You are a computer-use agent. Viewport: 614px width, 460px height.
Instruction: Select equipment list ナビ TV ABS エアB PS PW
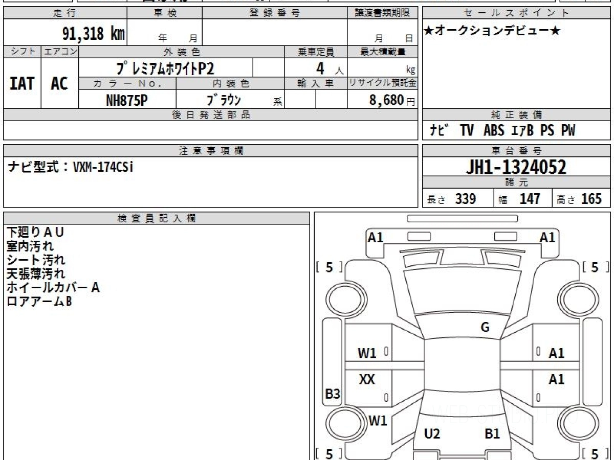(x=502, y=131)
